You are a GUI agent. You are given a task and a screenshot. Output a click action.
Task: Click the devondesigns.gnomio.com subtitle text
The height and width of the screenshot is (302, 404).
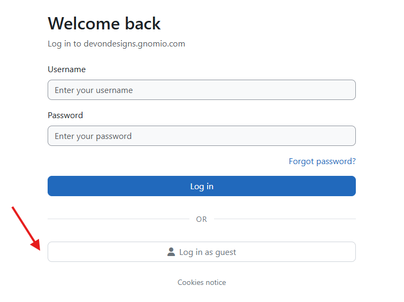[x=134, y=44]
